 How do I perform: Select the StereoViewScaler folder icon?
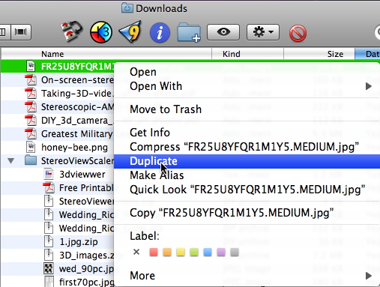(x=31, y=160)
